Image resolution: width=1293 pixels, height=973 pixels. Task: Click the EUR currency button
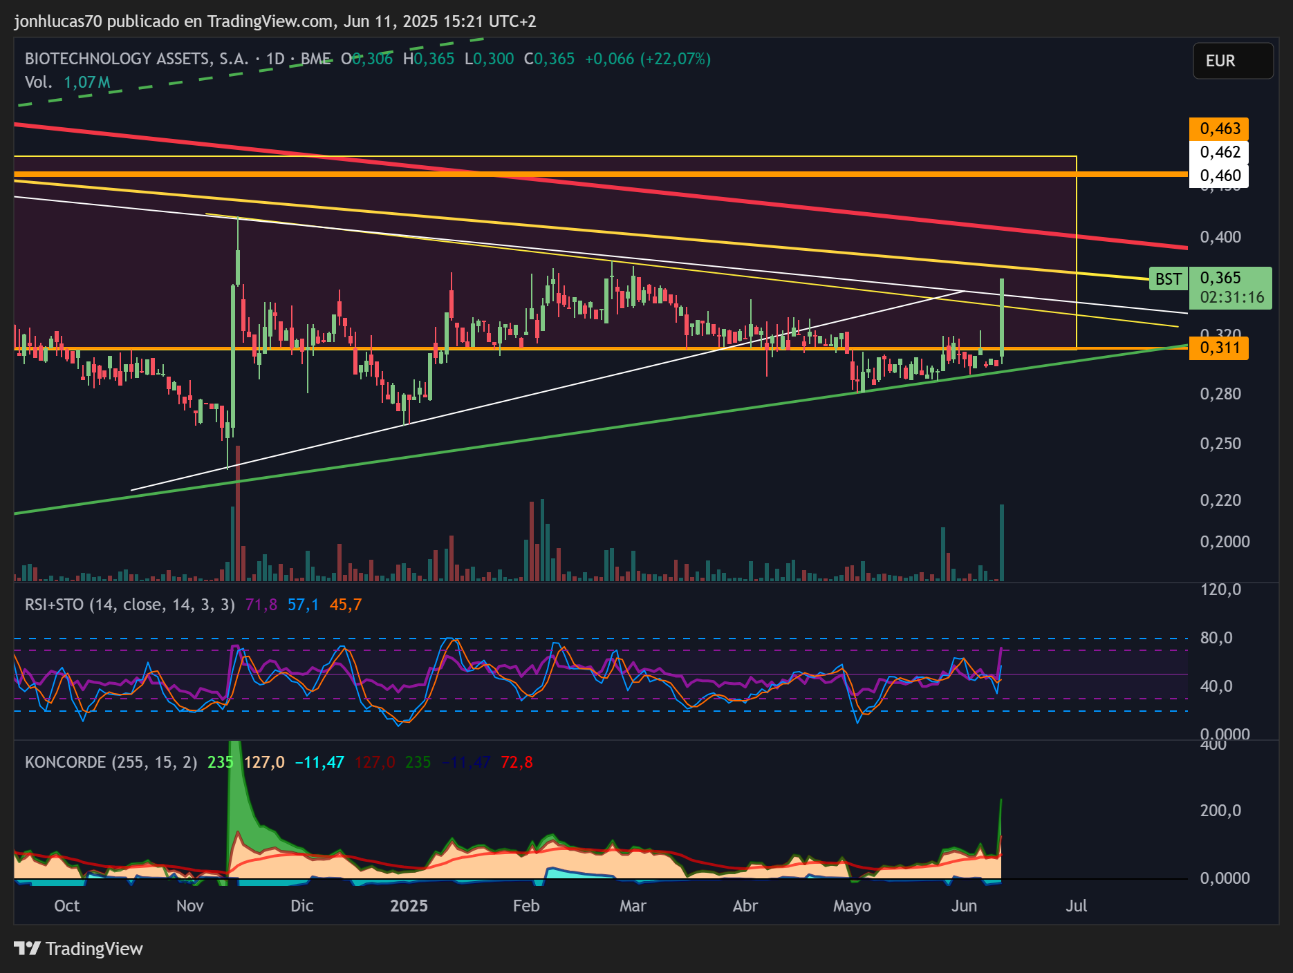click(x=1233, y=61)
